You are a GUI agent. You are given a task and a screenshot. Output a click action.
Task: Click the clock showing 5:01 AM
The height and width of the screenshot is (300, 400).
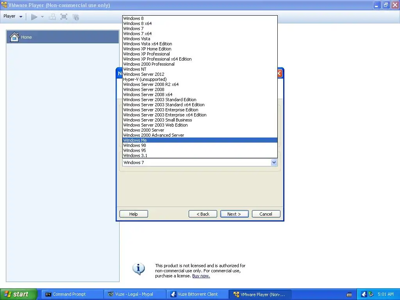[386, 295]
